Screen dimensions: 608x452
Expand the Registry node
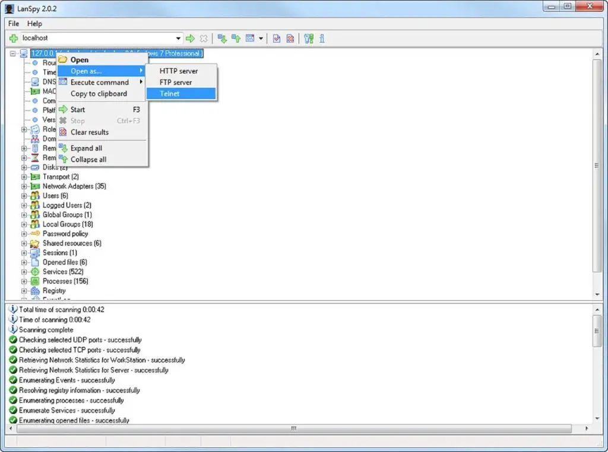24,291
